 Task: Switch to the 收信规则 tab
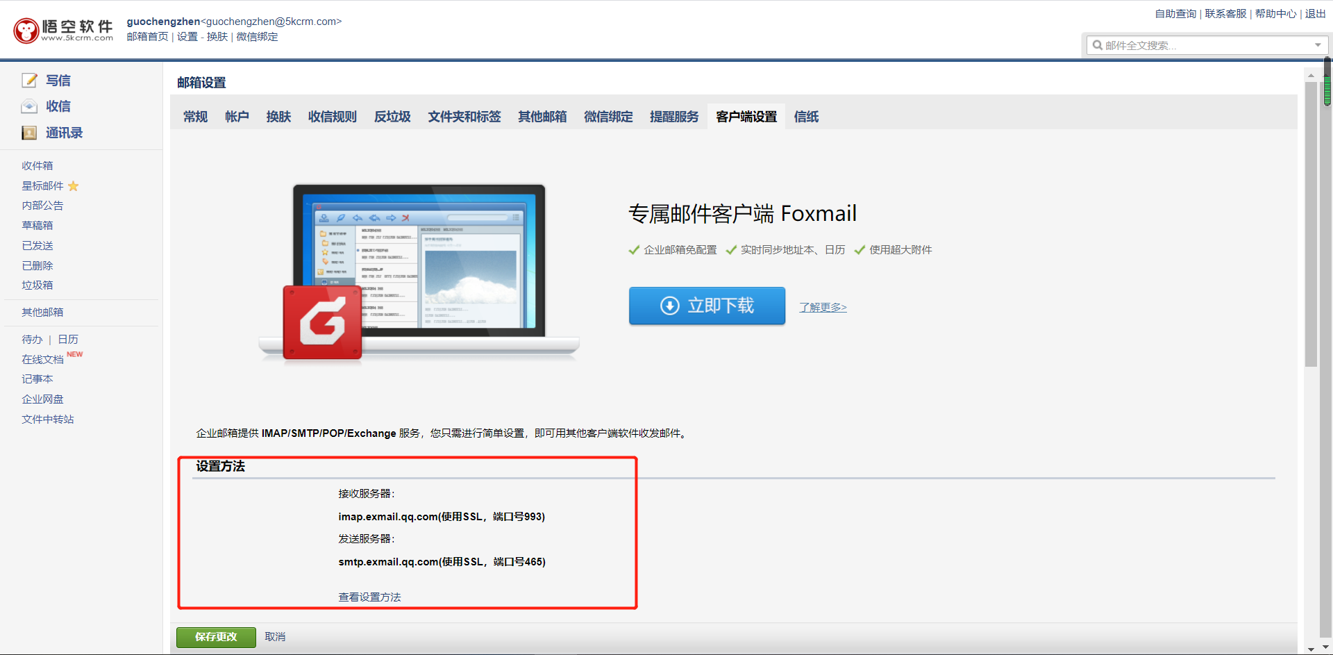pos(333,117)
